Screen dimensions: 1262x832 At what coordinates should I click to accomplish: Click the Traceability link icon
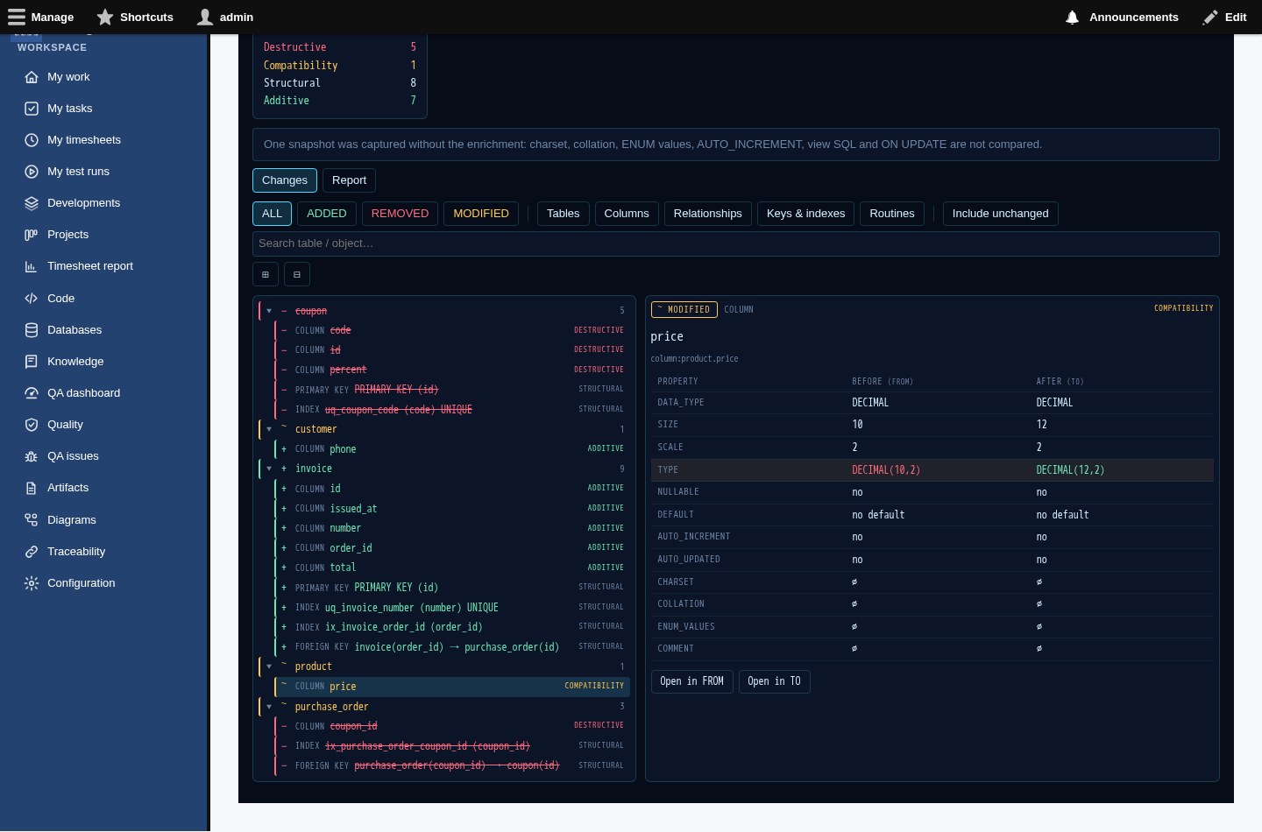[x=32, y=552]
